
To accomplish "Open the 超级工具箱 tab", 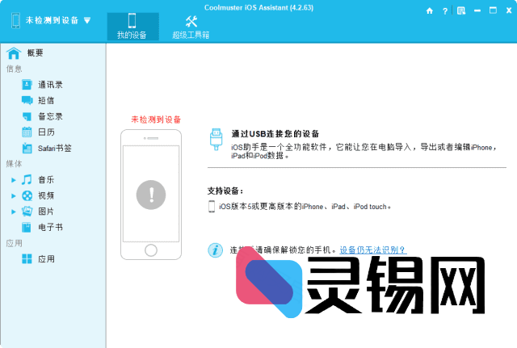I will [x=191, y=27].
